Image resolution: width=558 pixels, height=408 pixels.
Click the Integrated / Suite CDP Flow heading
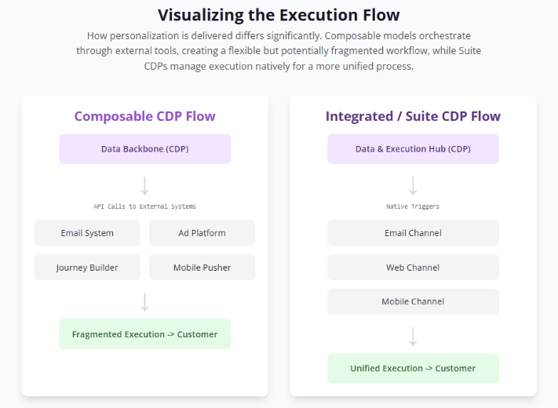pyautogui.click(x=413, y=116)
